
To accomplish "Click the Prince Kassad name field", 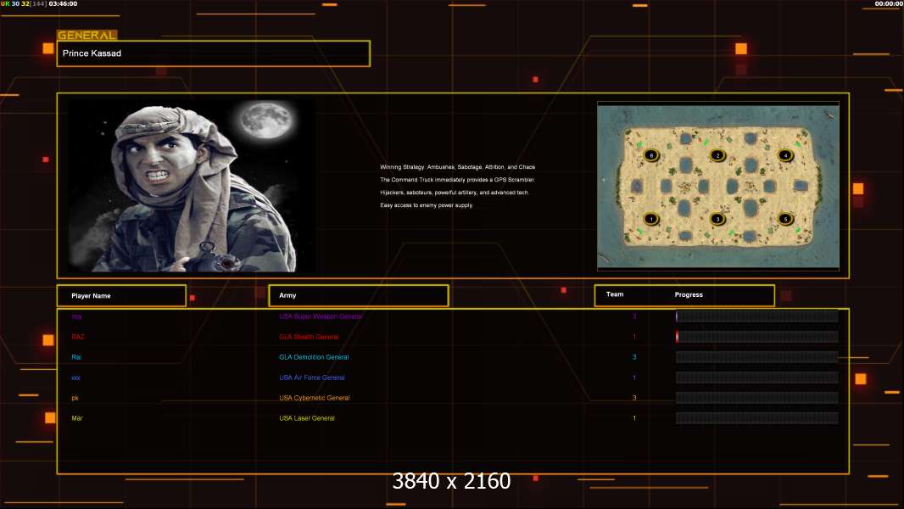I will pyautogui.click(x=214, y=53).
